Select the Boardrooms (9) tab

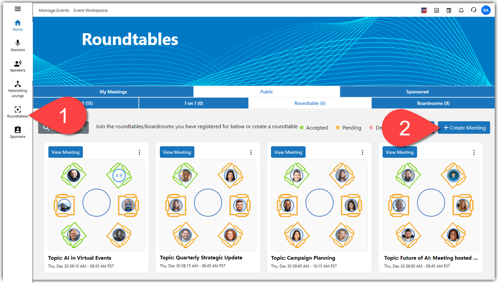[x=433, y=103]
